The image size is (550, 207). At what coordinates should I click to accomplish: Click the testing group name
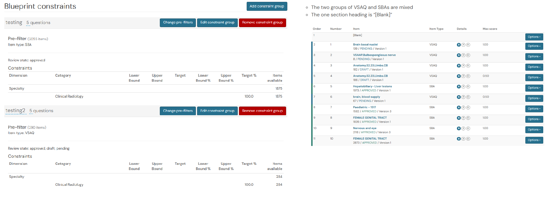14,22
